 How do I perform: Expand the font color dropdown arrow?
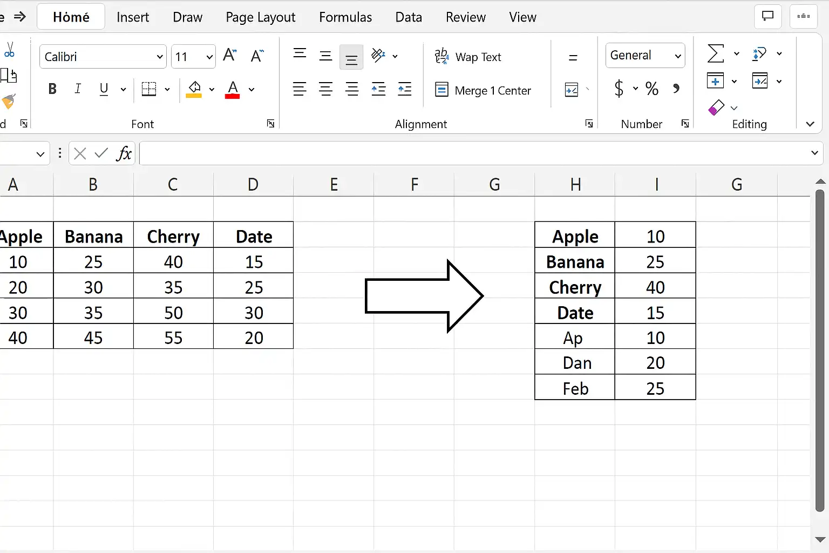pos(252,90)
